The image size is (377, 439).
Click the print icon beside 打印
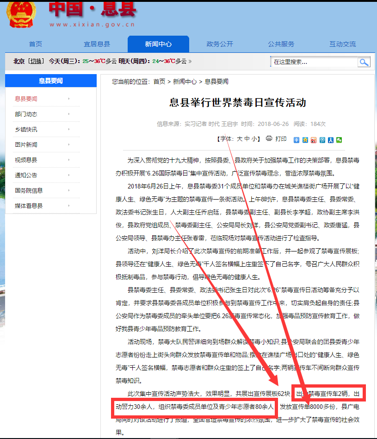pos(269,138)
